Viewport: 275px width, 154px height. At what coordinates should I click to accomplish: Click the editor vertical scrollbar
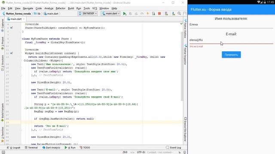182,66
